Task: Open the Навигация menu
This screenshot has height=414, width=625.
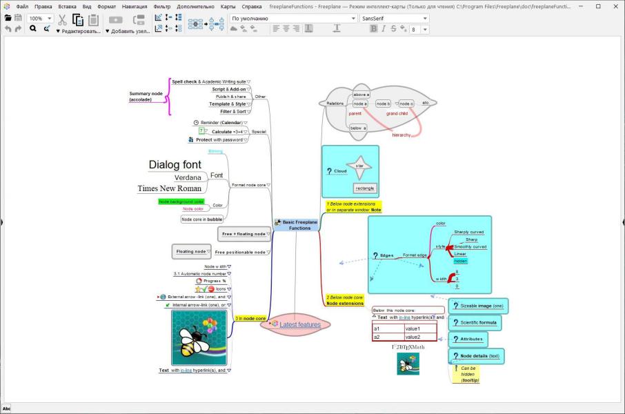Action: tap(135, 6)
